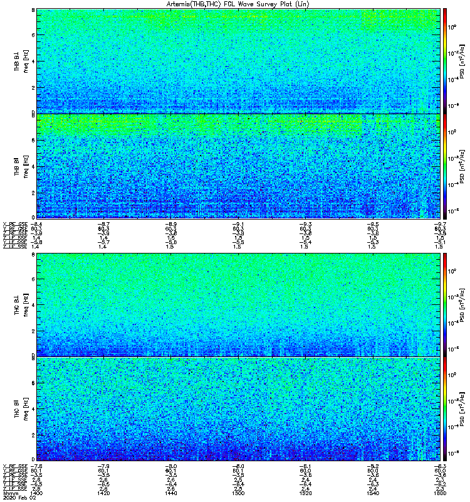Click the '1500' time tick label
Image resolution: width=470 pixels, height=502 pixels.
coord(238,493)
